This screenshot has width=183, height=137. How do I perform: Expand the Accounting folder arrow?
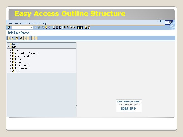tap(10, 62)
